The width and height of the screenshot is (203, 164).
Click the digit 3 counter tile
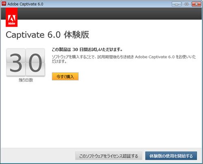click(x=16, y=62)
